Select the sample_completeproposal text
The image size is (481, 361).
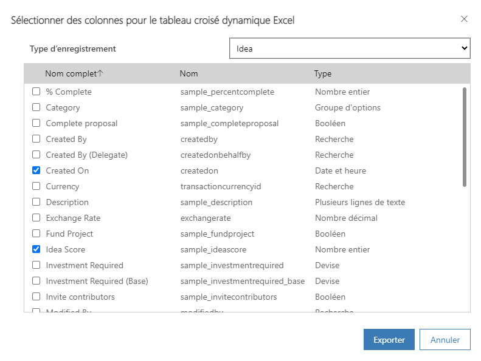[x=229, y=123]
